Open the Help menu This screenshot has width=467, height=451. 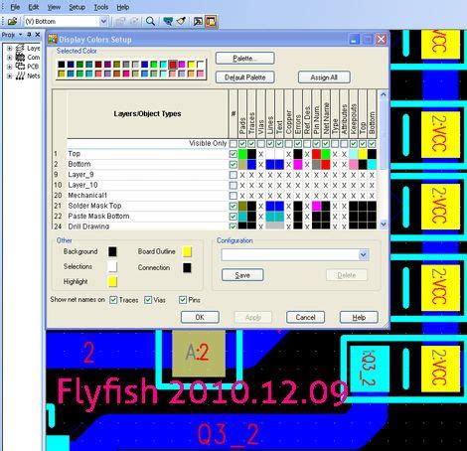pyautogui.click(x=123, y=7)
